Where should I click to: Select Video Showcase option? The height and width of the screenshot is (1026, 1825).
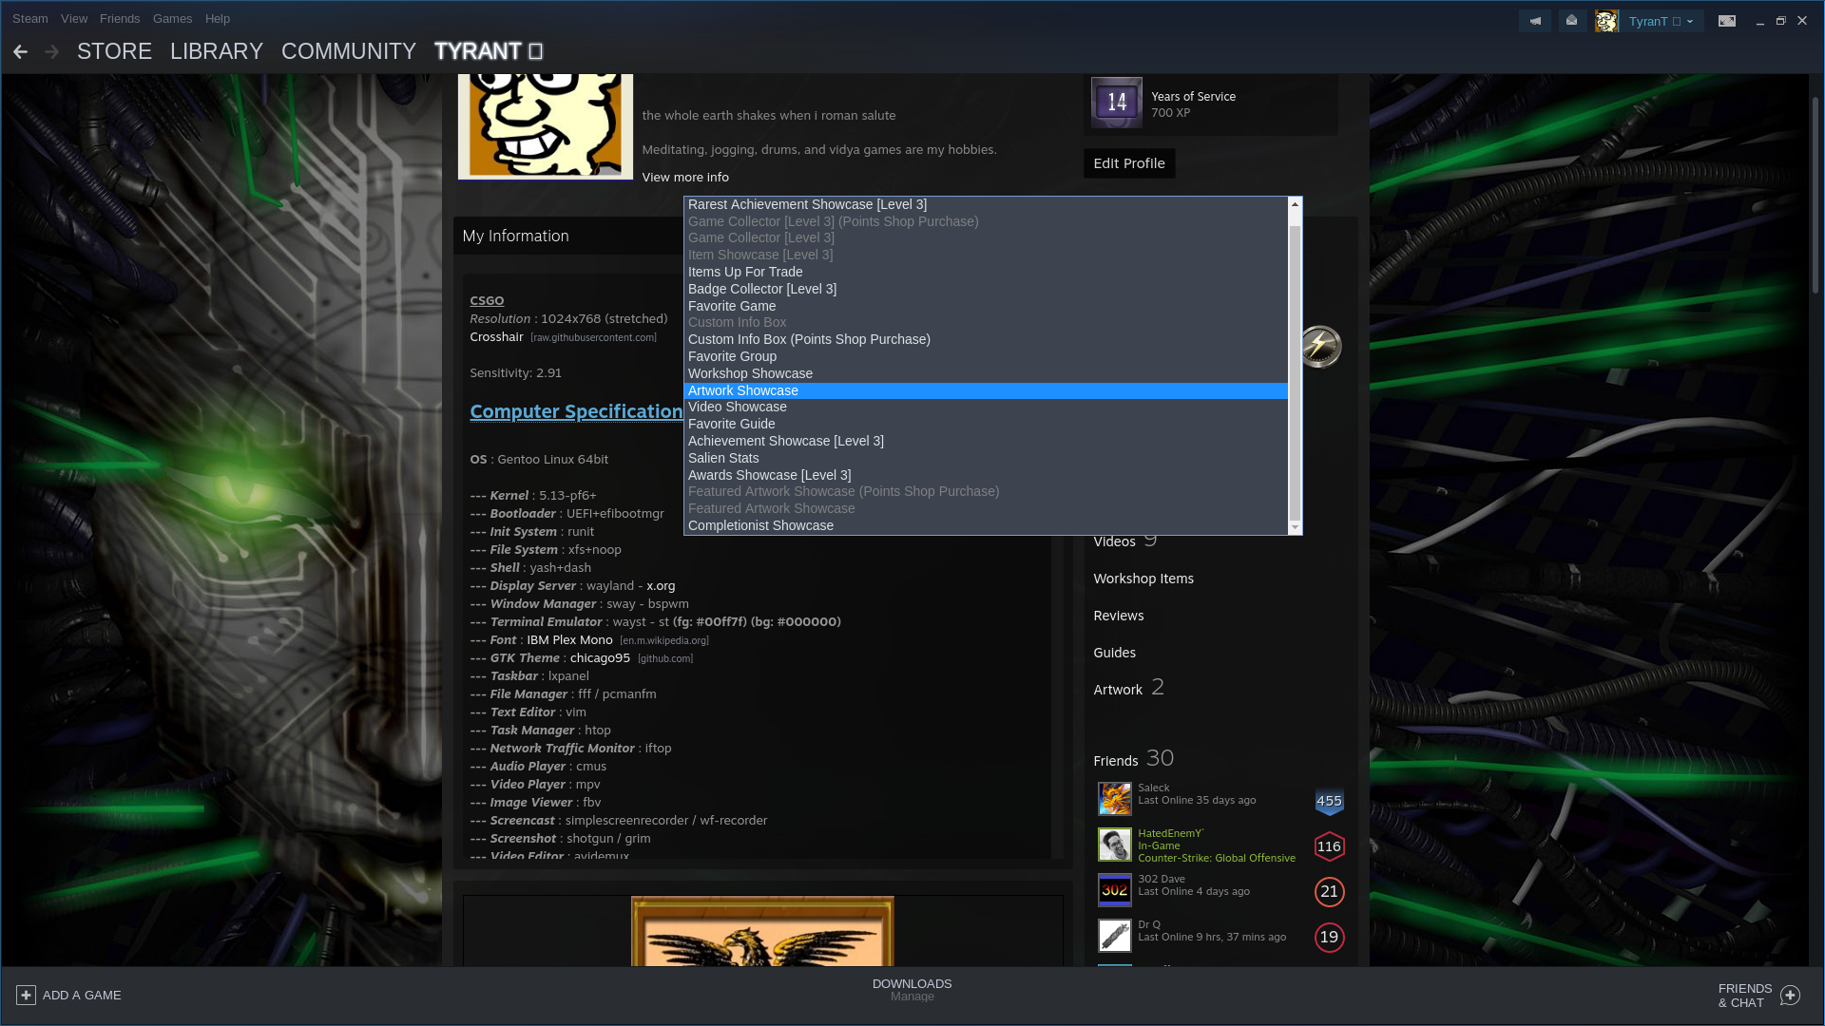[986, 407]
